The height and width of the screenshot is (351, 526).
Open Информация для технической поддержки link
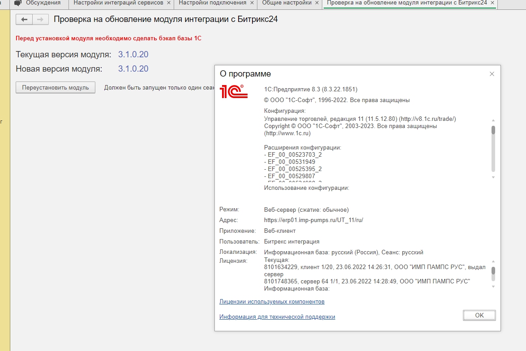pos(277,317)
